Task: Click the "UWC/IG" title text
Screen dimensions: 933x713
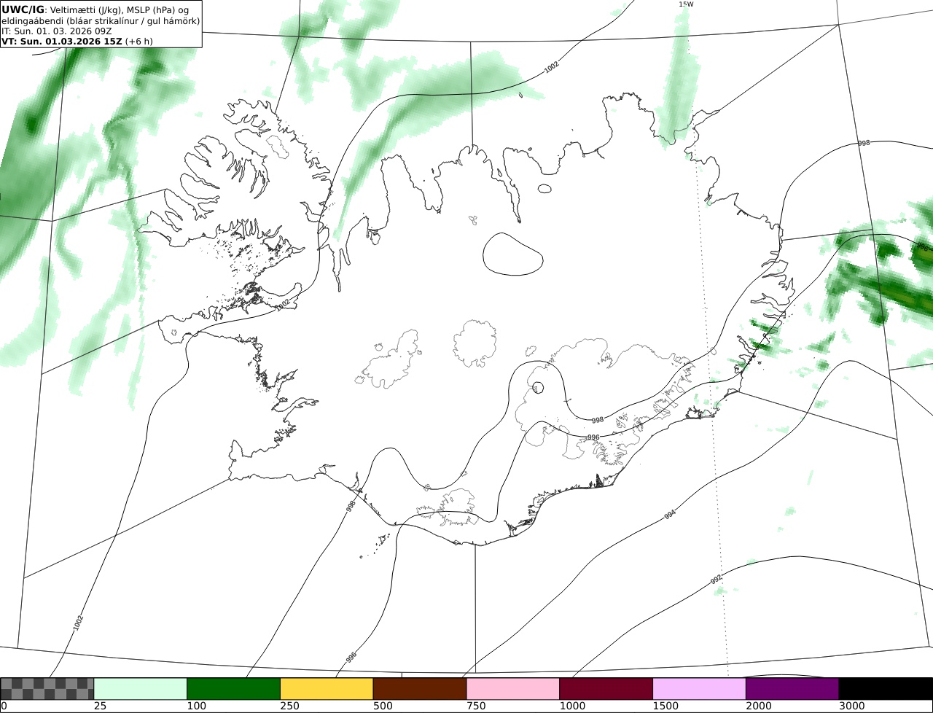Action: tap(23, 9)
